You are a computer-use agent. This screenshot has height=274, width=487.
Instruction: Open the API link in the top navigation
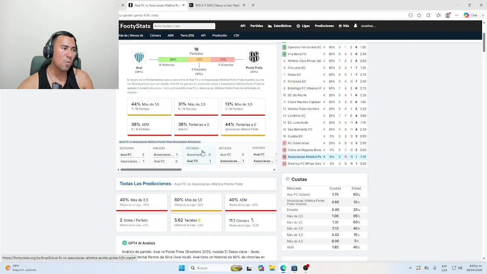tap(243, 26)
